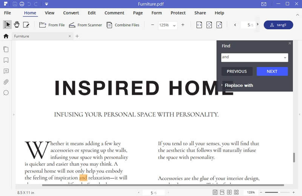
Task: Show the Comments side panel
Action: tap(6, 71)
